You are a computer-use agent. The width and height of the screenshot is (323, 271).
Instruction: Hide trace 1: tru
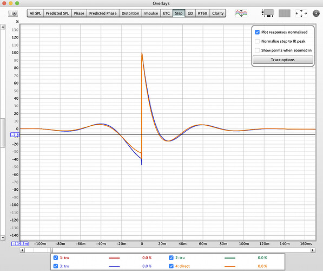tap(56, 257)
